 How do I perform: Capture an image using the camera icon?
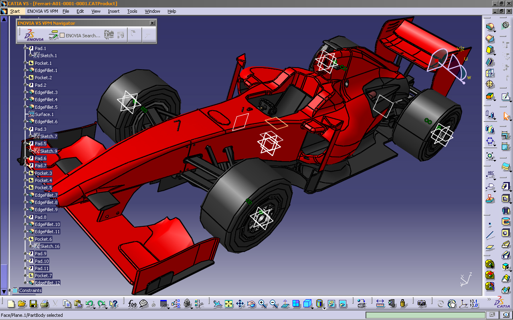421,304
